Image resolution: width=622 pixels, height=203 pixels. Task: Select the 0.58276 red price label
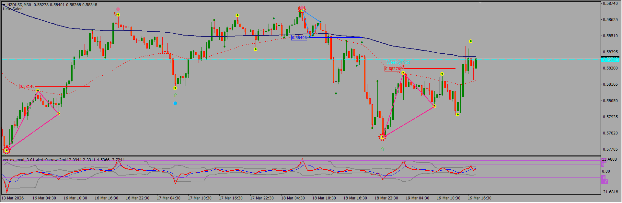click(392, 69)
